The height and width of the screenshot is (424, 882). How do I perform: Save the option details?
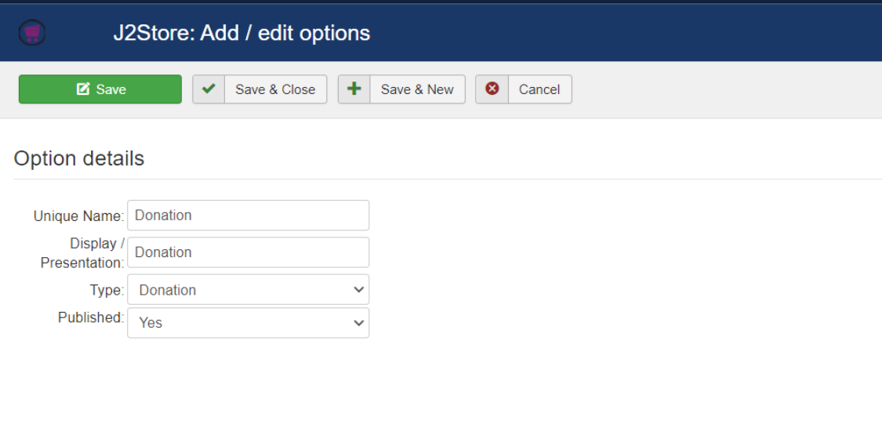(x=100, y=89)
